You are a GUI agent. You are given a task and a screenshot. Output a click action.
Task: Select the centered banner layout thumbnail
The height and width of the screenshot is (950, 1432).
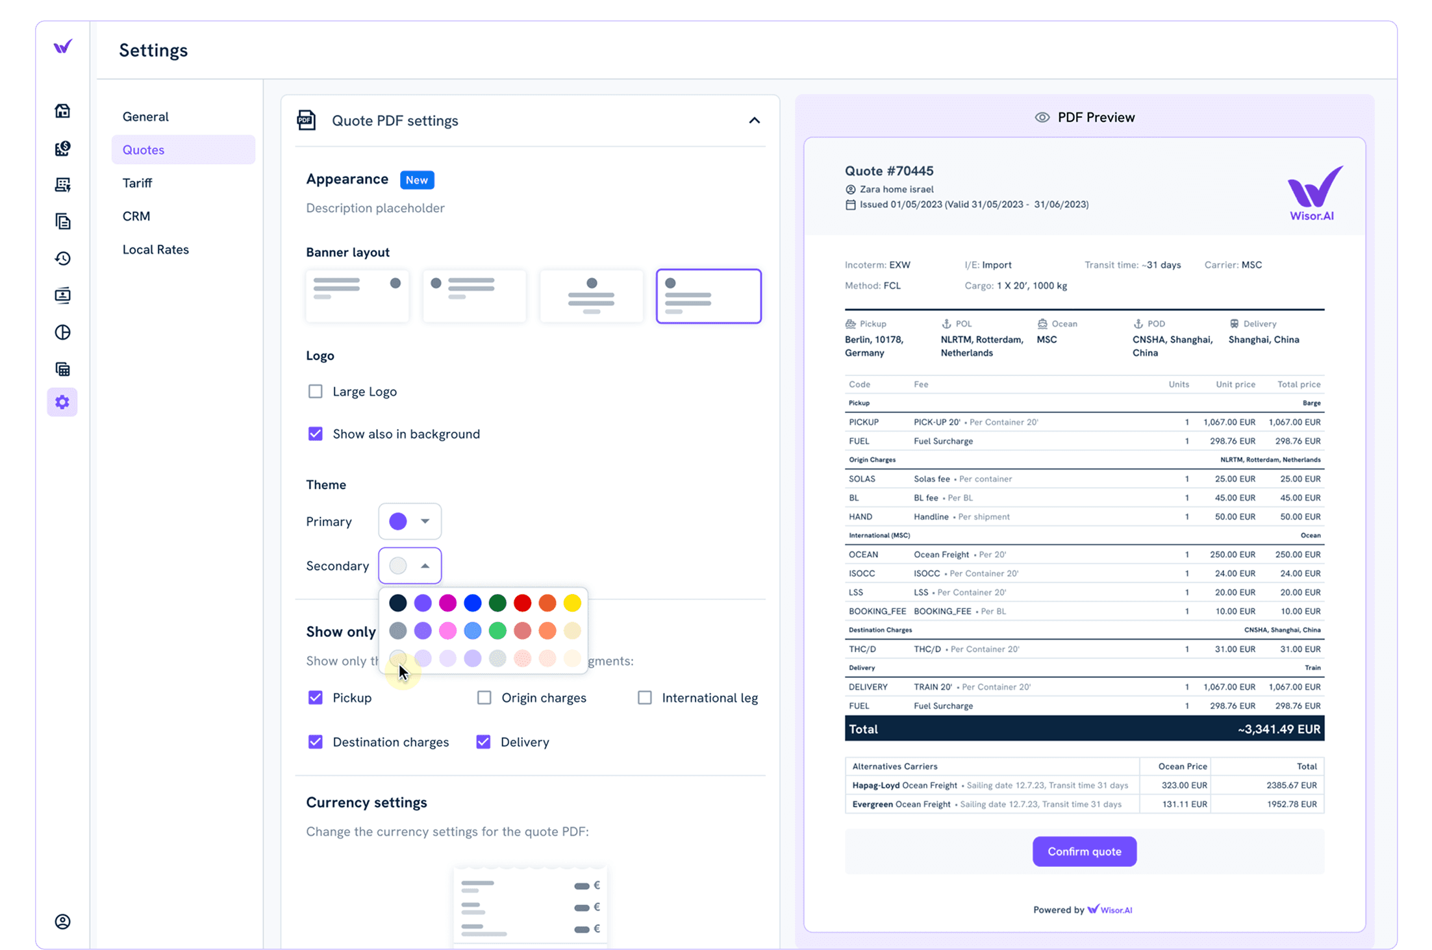click(591, 296)
